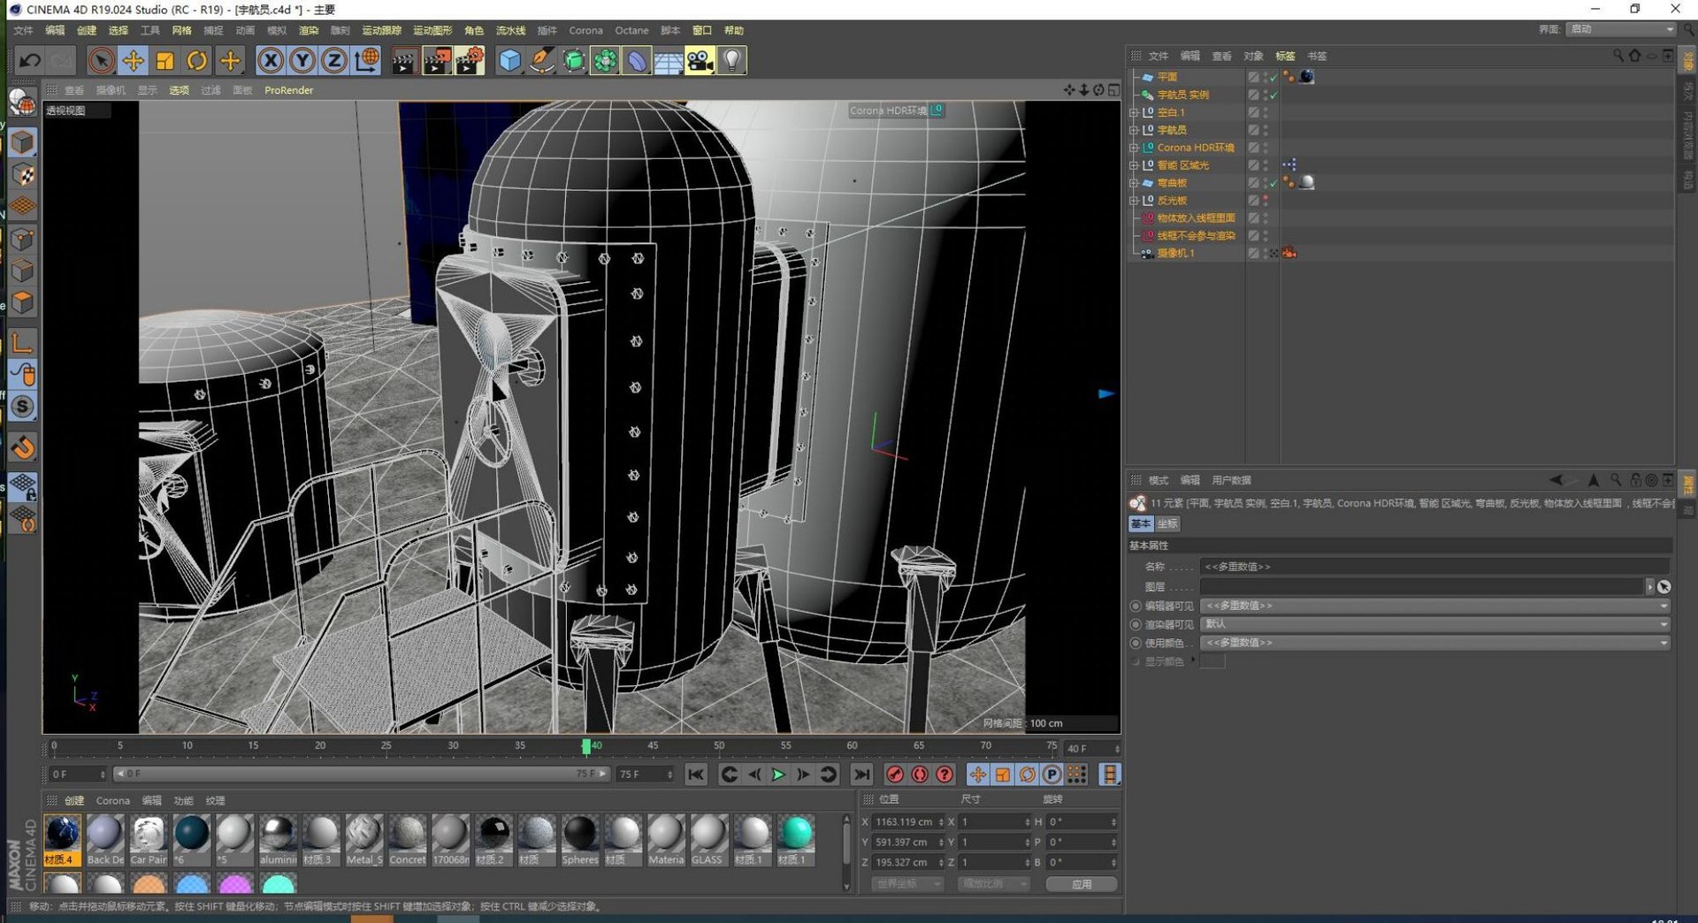Open the Corona menu in menu bar
1698x923 pixels.
tap(585, 30)
